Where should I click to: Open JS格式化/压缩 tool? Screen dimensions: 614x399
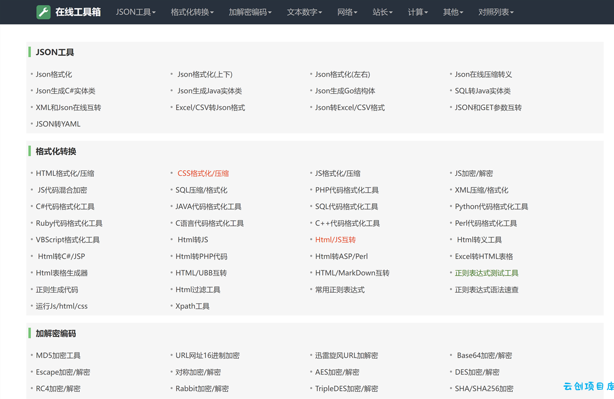coord(338,174)
